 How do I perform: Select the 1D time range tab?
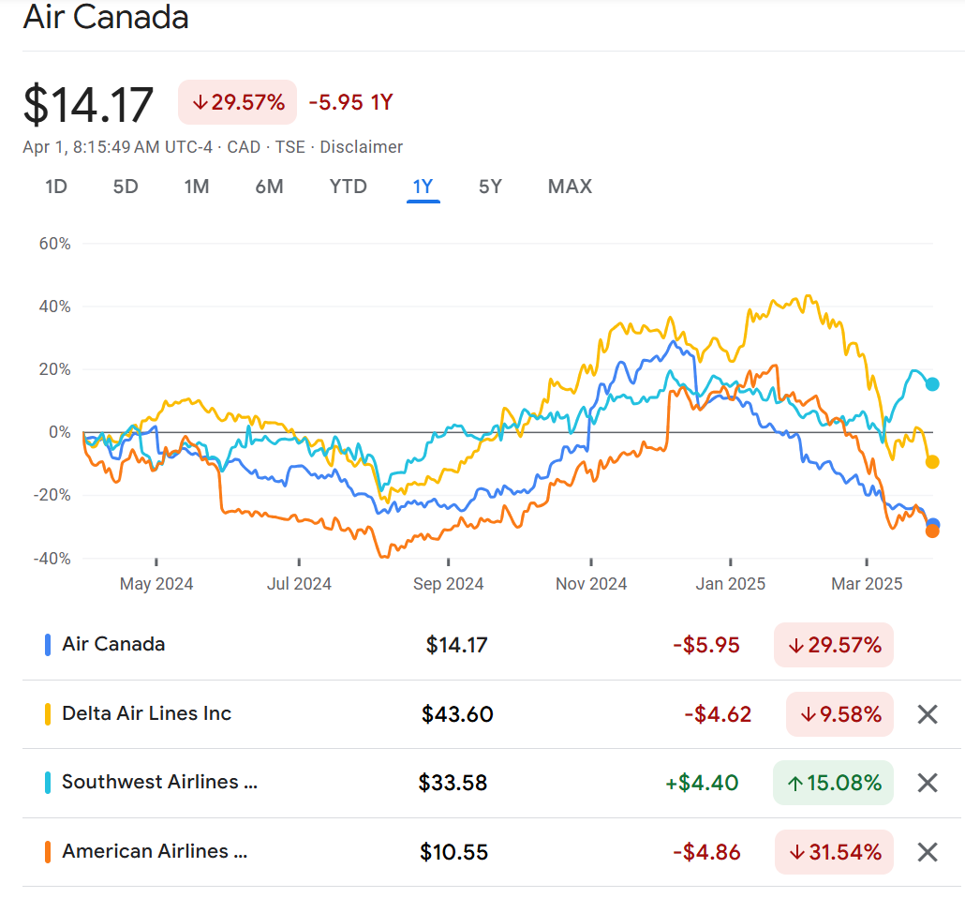[56, 187]
